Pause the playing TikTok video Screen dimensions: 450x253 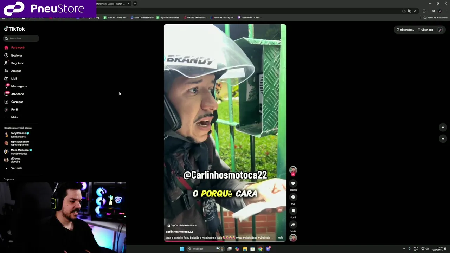click(x=225, y=132)
